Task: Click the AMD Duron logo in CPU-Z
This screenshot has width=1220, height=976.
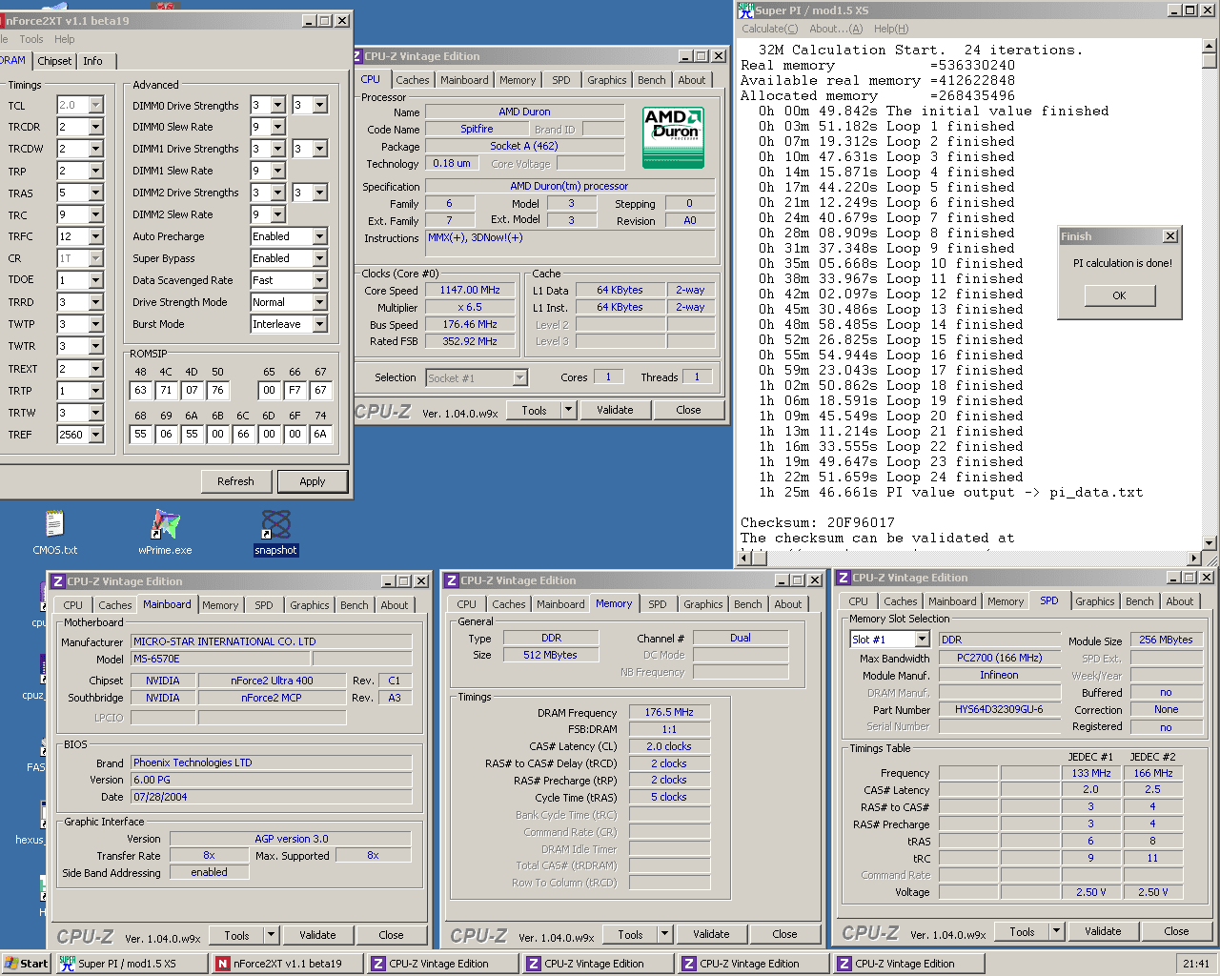Action: (x=673, y=137)
